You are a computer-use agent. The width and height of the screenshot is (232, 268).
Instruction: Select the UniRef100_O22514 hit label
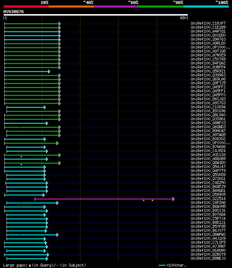point(208,198)
